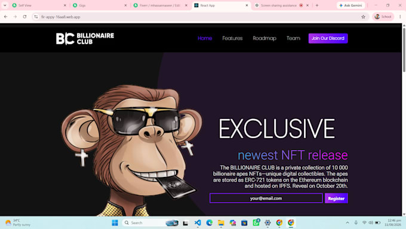Click the Billionaire Club logo

pos(85,39)
